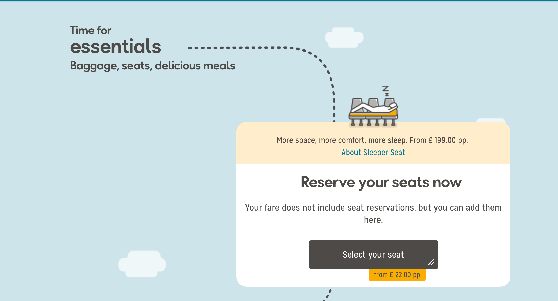Click the Time for text
This screenshot has width=558, height=301.
pos(91,30)
